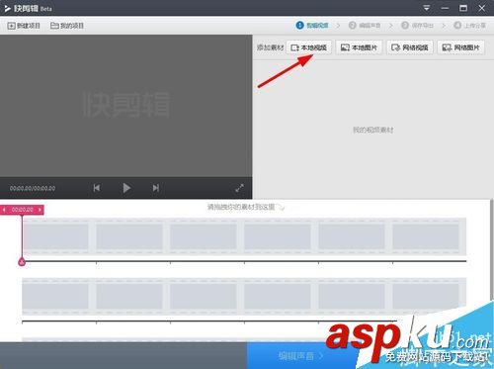
Task: Jump to previous frame in player
Action: pyautogui.click(x=96, y=188)
